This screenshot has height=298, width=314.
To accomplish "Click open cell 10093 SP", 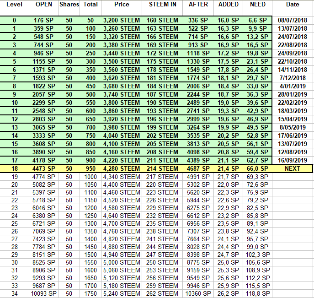I will (x=44, y=293).
